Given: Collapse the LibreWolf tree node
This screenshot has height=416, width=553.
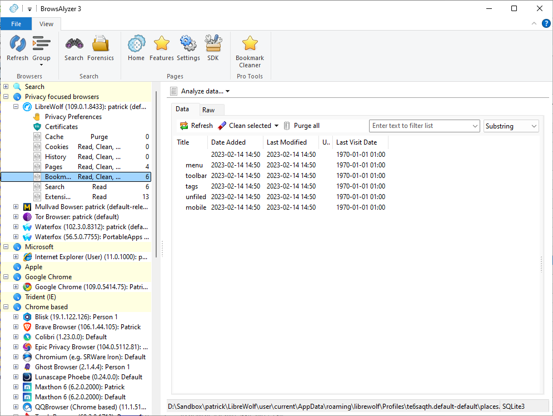Looking at the screenshot, I should click(x=16, y=107).
